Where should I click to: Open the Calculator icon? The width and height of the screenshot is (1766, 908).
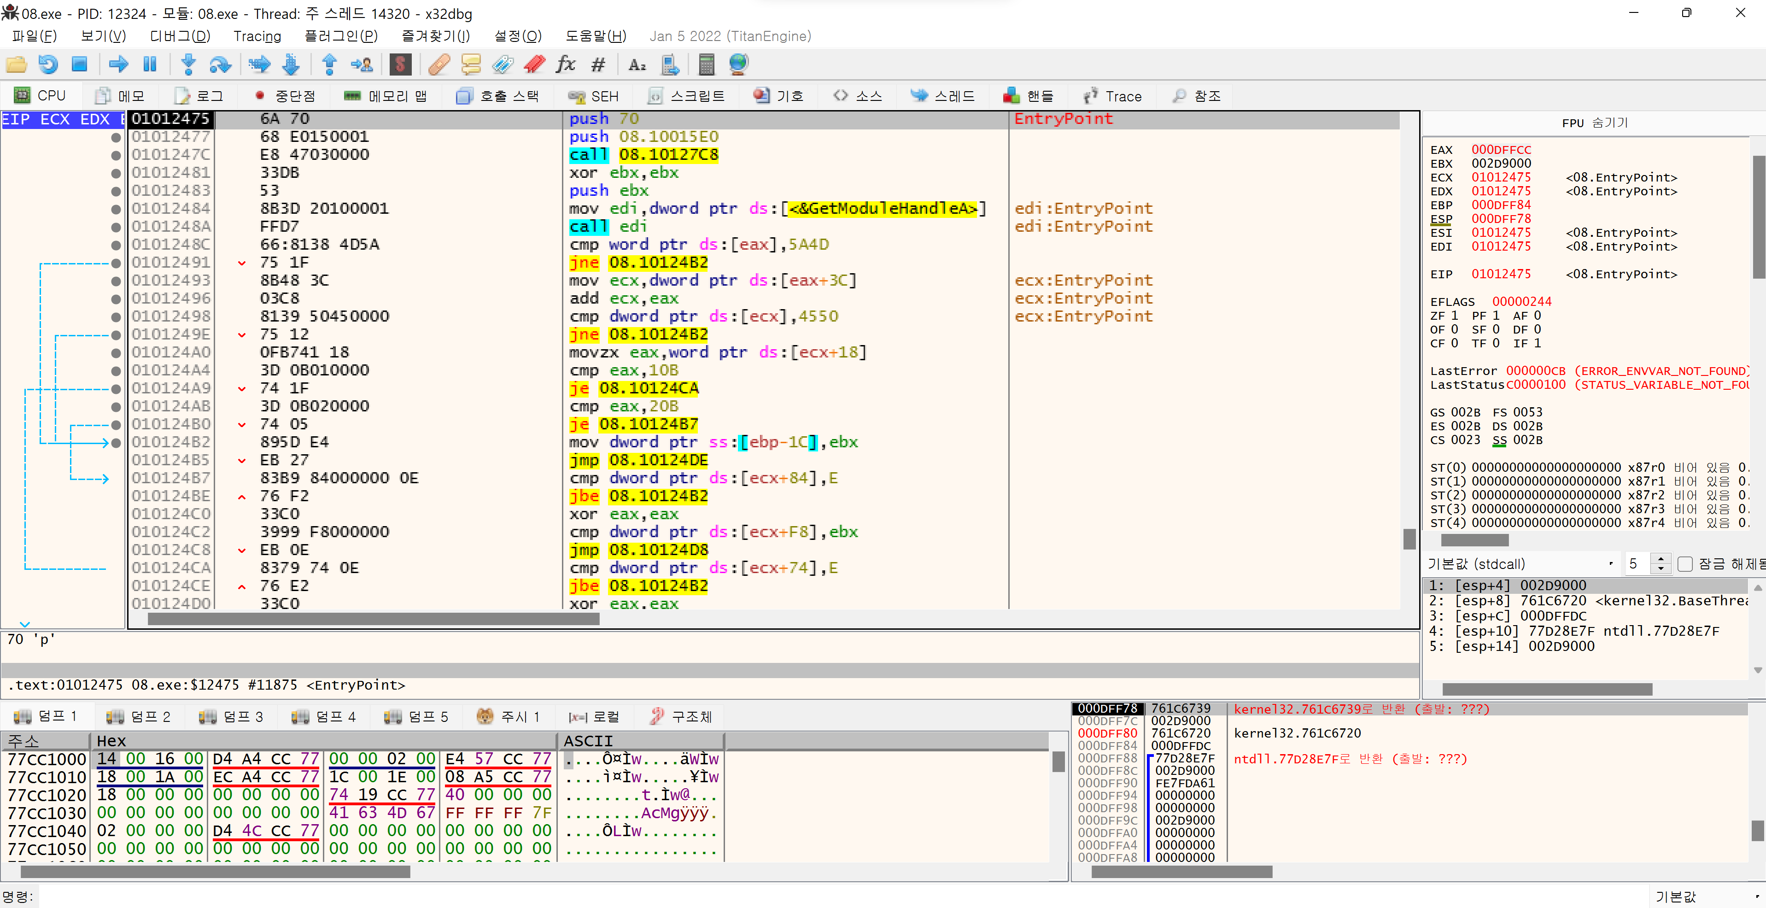[x=707, y=64]
